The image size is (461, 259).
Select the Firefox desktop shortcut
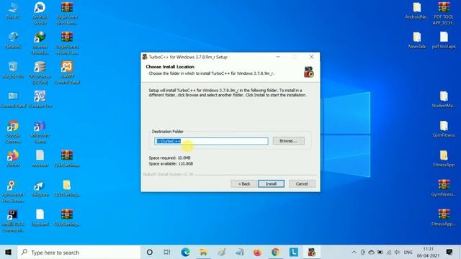[x=13, y=158]
